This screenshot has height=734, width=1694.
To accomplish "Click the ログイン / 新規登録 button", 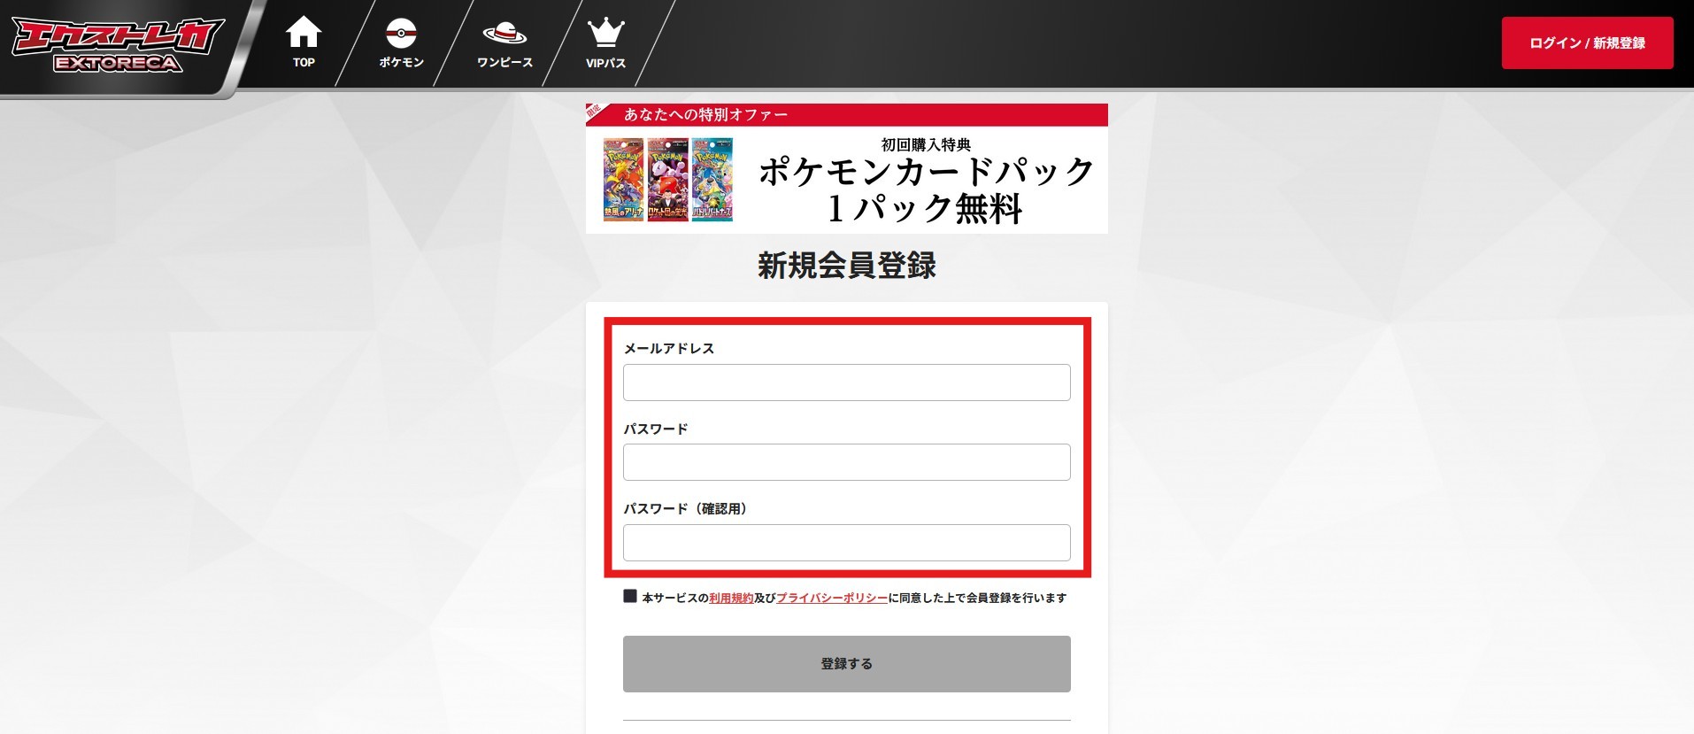I will [x=1587, y=42].
